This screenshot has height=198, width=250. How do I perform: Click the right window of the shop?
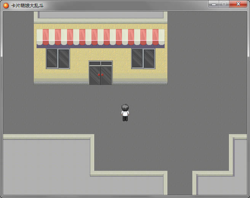(143, 59)
